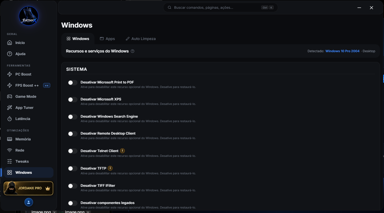Go to Tweaks label in sidebar
This screenshot has height=213, width=384.
[22, 161]
